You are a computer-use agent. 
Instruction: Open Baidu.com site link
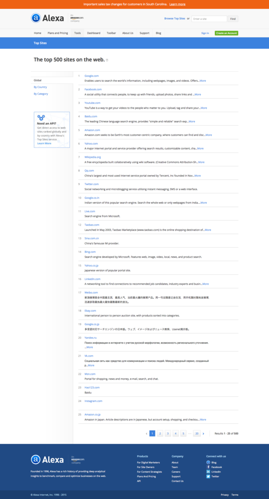point(91,116)
